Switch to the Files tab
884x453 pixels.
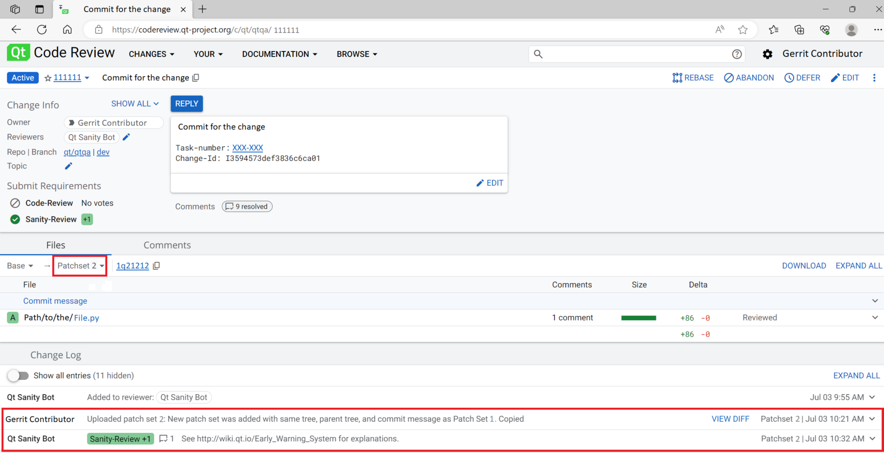click(x=55, y=245)
